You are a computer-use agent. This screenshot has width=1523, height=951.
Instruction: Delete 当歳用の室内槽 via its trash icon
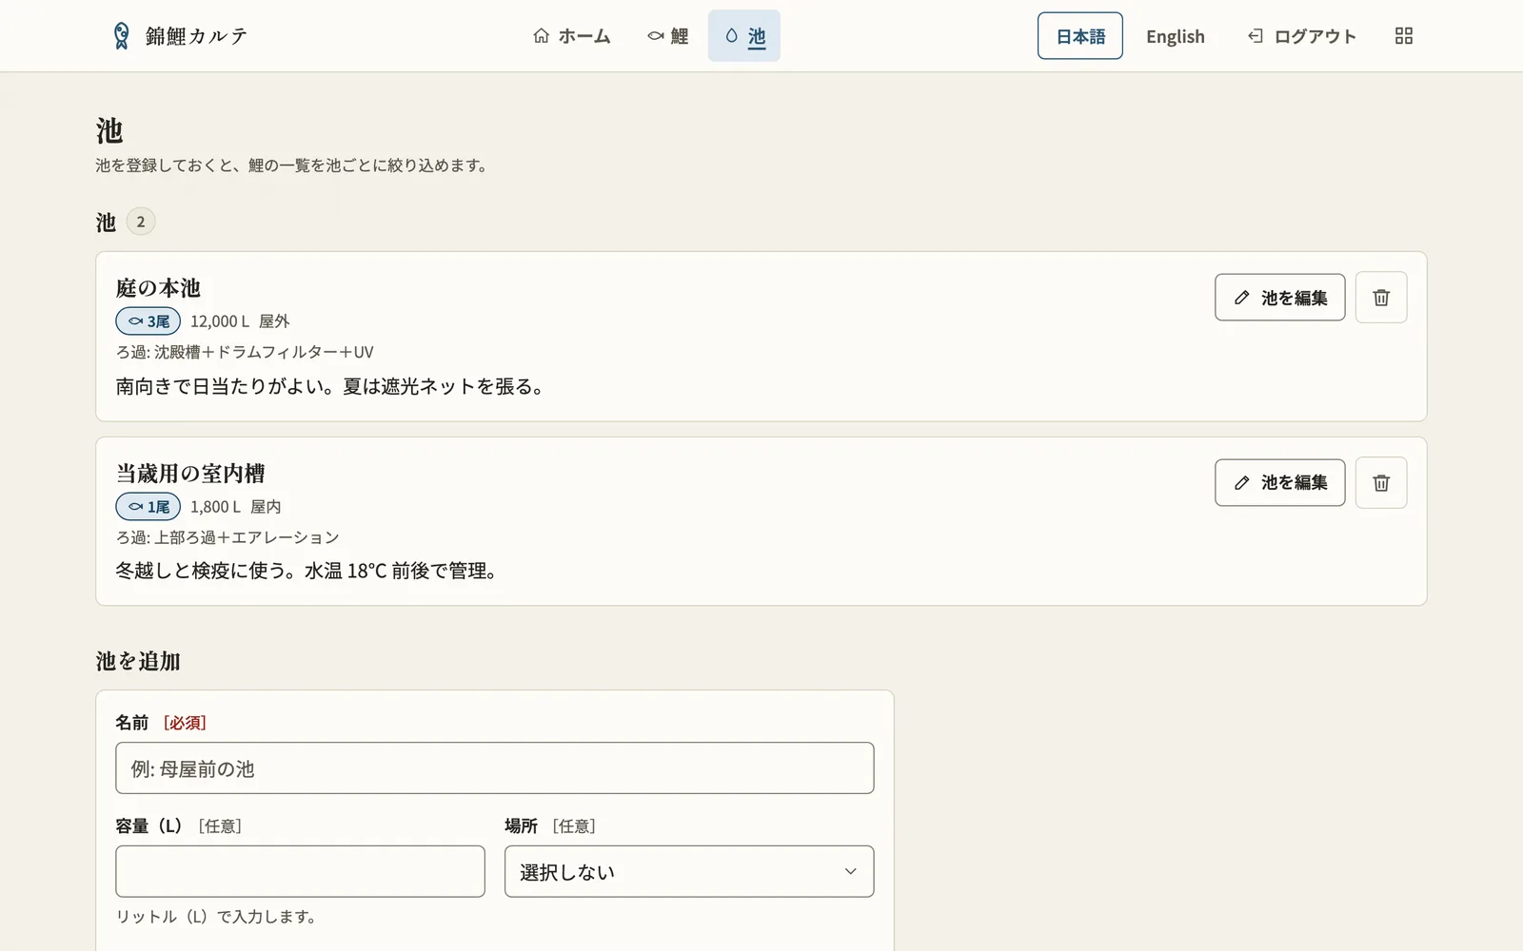click(x=1381, y=483)
